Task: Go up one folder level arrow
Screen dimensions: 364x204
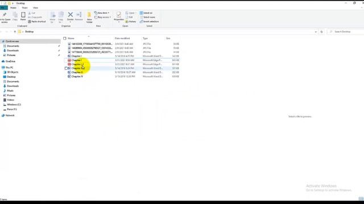Action: coord(15,32)
